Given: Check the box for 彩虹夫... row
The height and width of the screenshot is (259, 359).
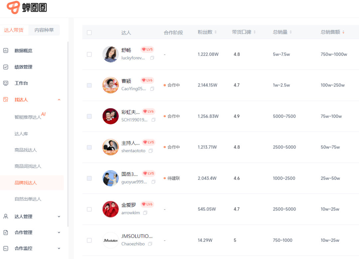Looking at the screenshot, I should [x=89, y=116].
